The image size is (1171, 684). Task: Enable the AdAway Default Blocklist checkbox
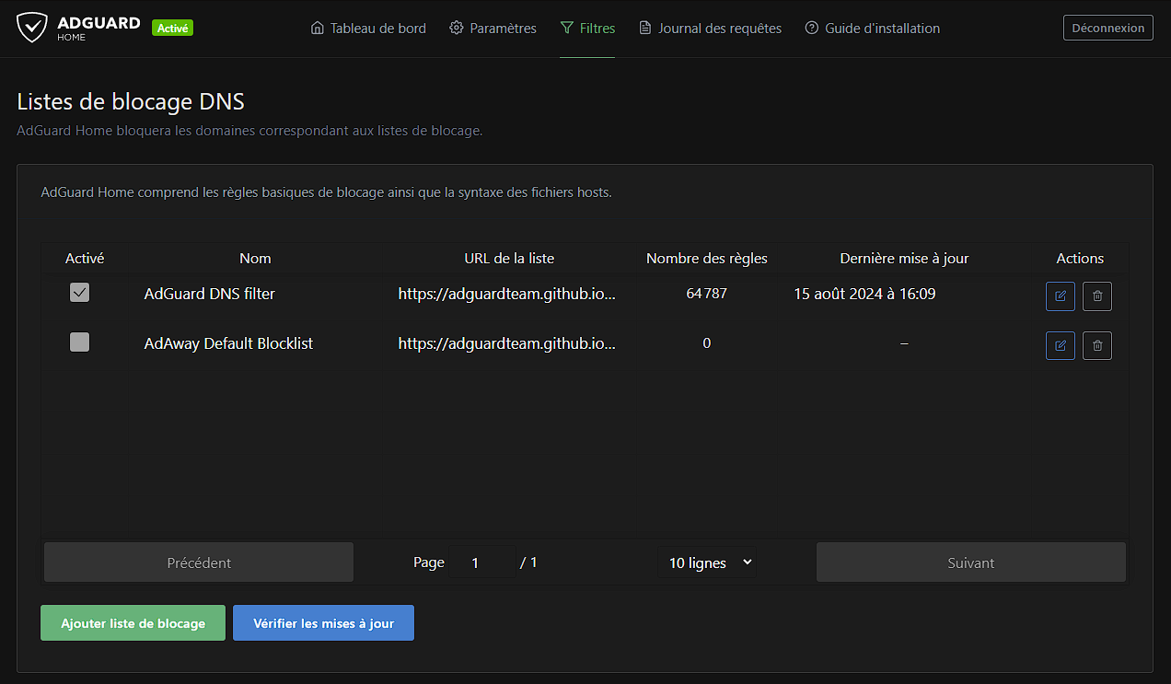point(80,342)
